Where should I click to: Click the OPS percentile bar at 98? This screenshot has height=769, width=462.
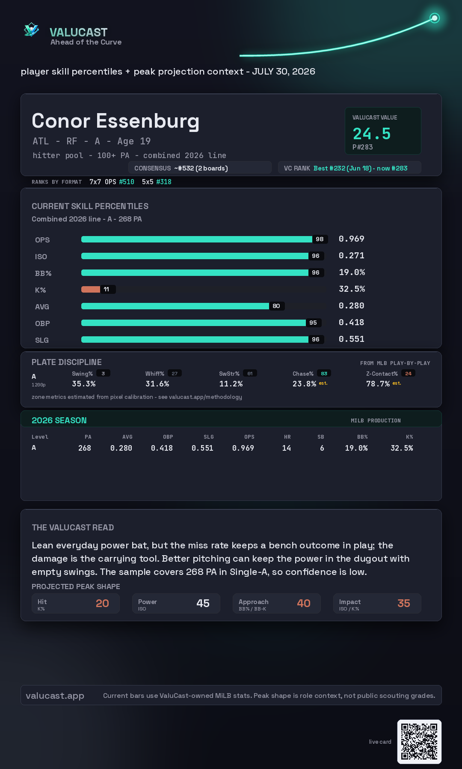pyautogui.click(x=204, y=239)
